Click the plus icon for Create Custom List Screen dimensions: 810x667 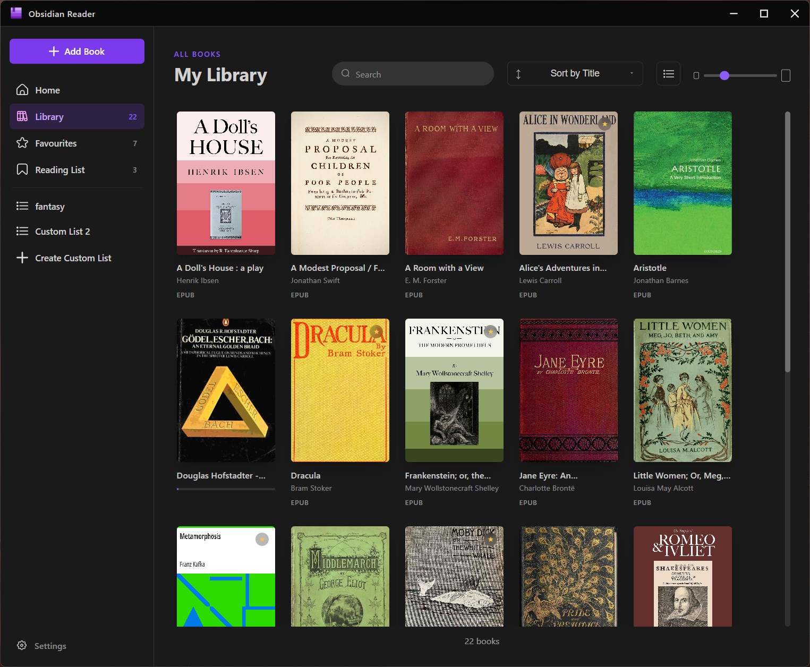pos(22,258)
